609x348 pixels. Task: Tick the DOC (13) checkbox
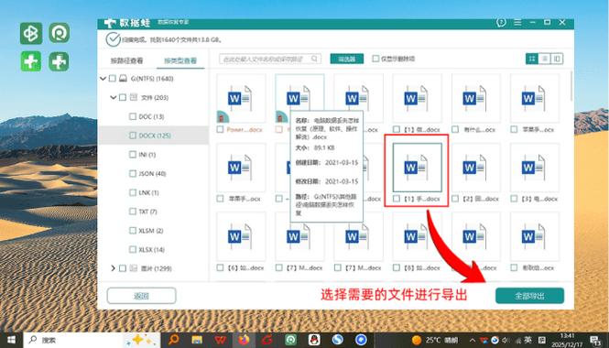(133, 116)
